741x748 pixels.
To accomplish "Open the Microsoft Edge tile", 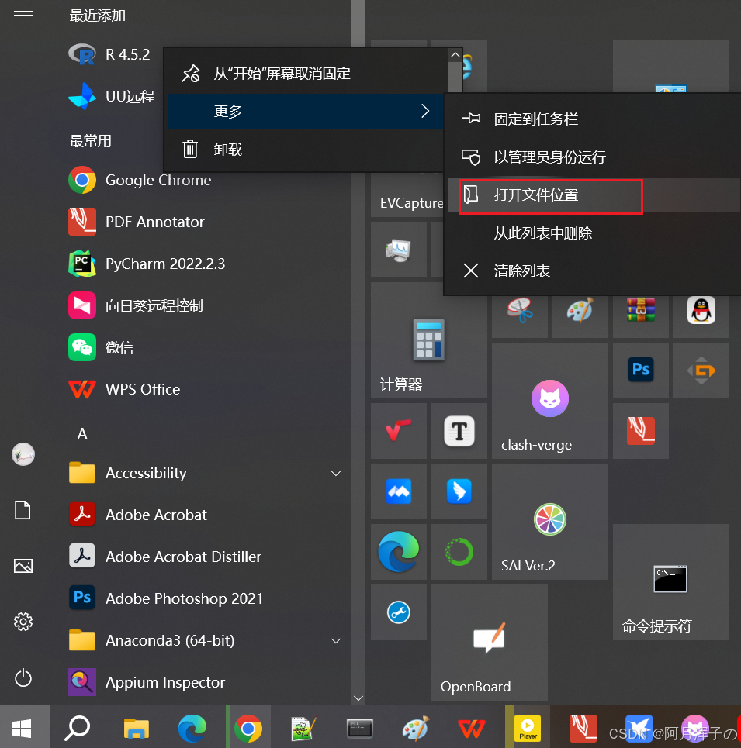I will coord(399,552).
